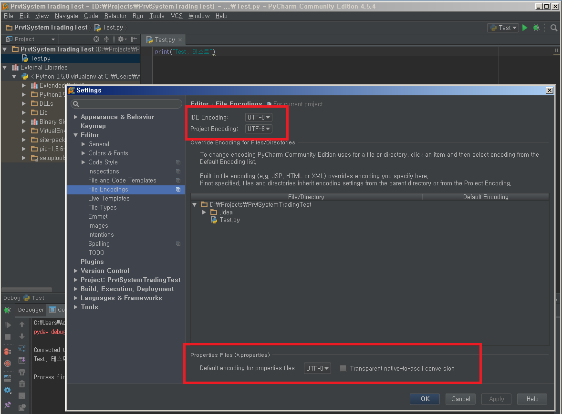Click the Print printer icon in the console
The height and width of the screenshot is (414, 562).
[22, 372]
